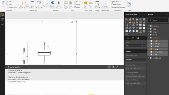Viewport: 169px width, 95px height.
Task: Check the mileage field checkbox
Action: [151, 44]
